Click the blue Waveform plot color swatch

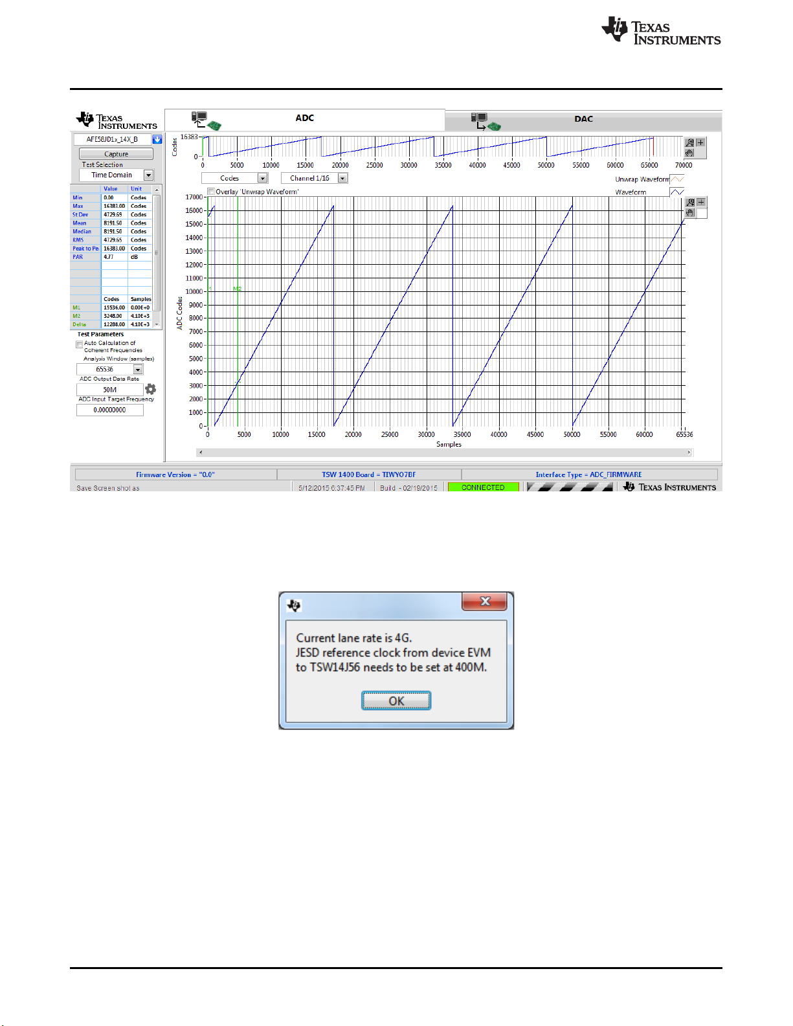676,192
